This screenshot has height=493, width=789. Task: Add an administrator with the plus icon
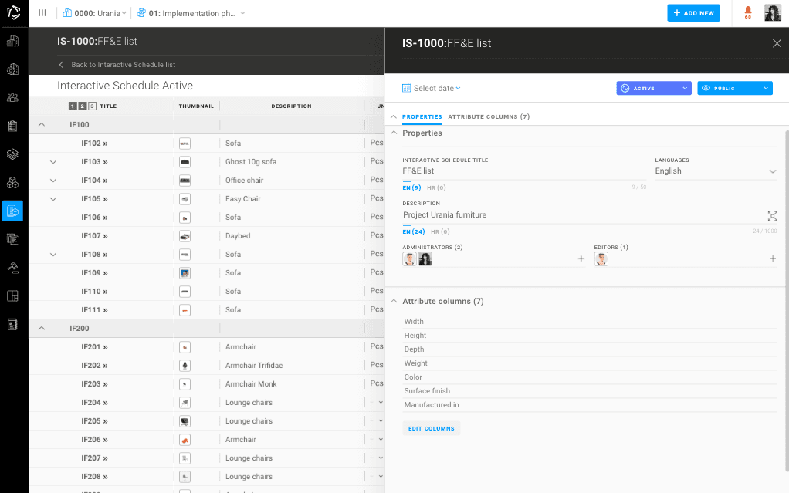581,259
